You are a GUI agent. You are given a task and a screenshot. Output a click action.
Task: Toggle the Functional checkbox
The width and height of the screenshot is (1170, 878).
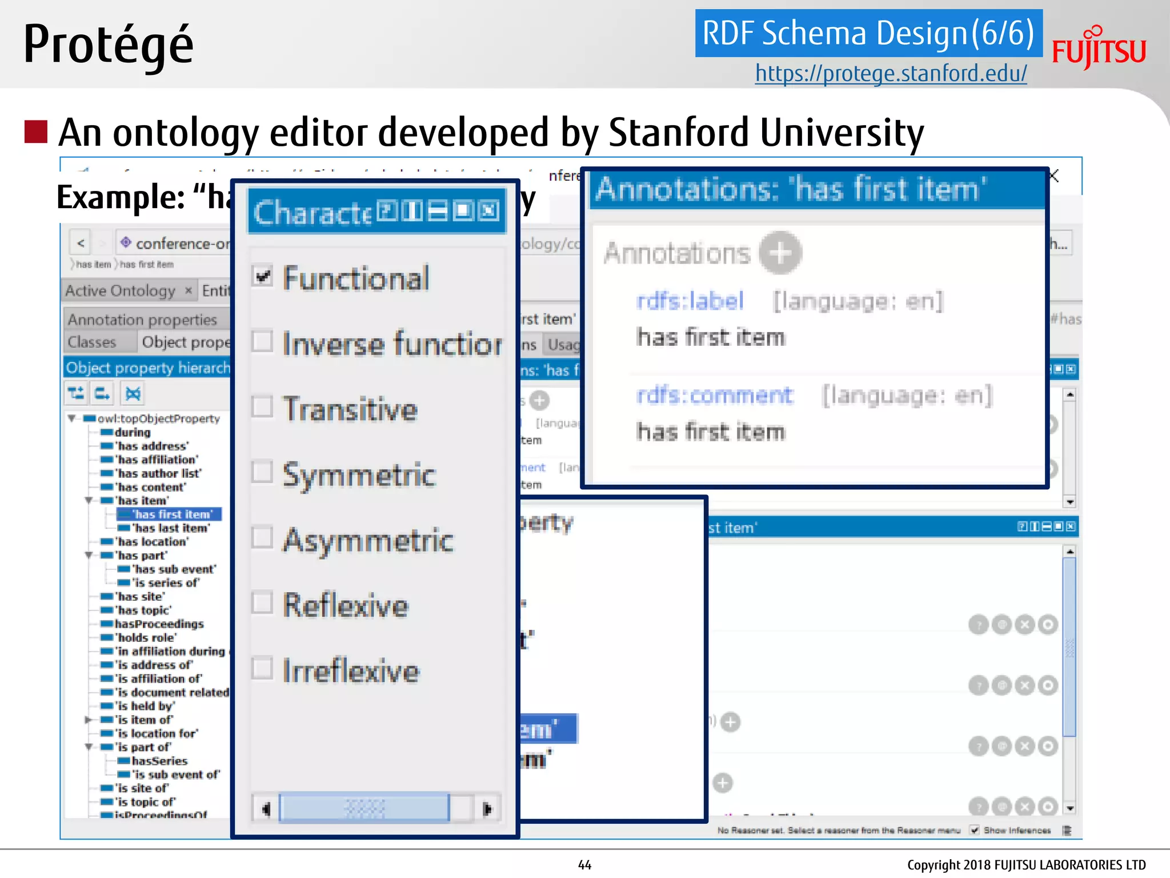click(262, 277)
